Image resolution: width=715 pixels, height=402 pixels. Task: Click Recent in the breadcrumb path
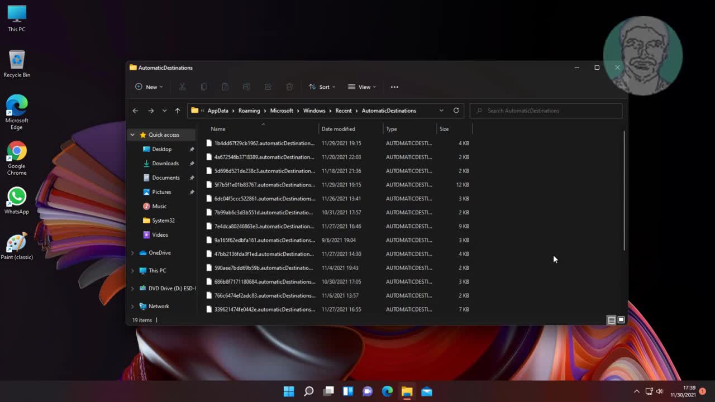coord(344,111)
